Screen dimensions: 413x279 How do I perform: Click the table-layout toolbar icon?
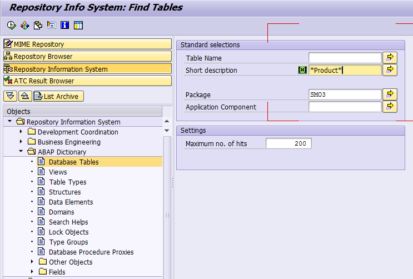(78, 26)
